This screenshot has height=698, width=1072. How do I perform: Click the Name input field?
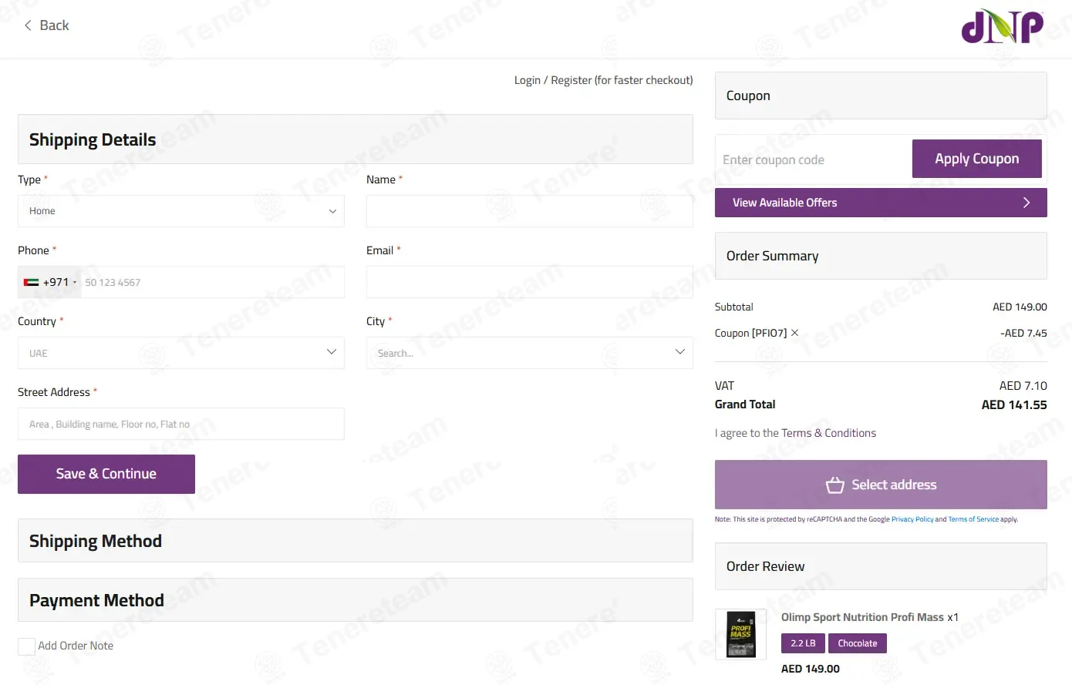pyautogui.click(x=529, y=211)
